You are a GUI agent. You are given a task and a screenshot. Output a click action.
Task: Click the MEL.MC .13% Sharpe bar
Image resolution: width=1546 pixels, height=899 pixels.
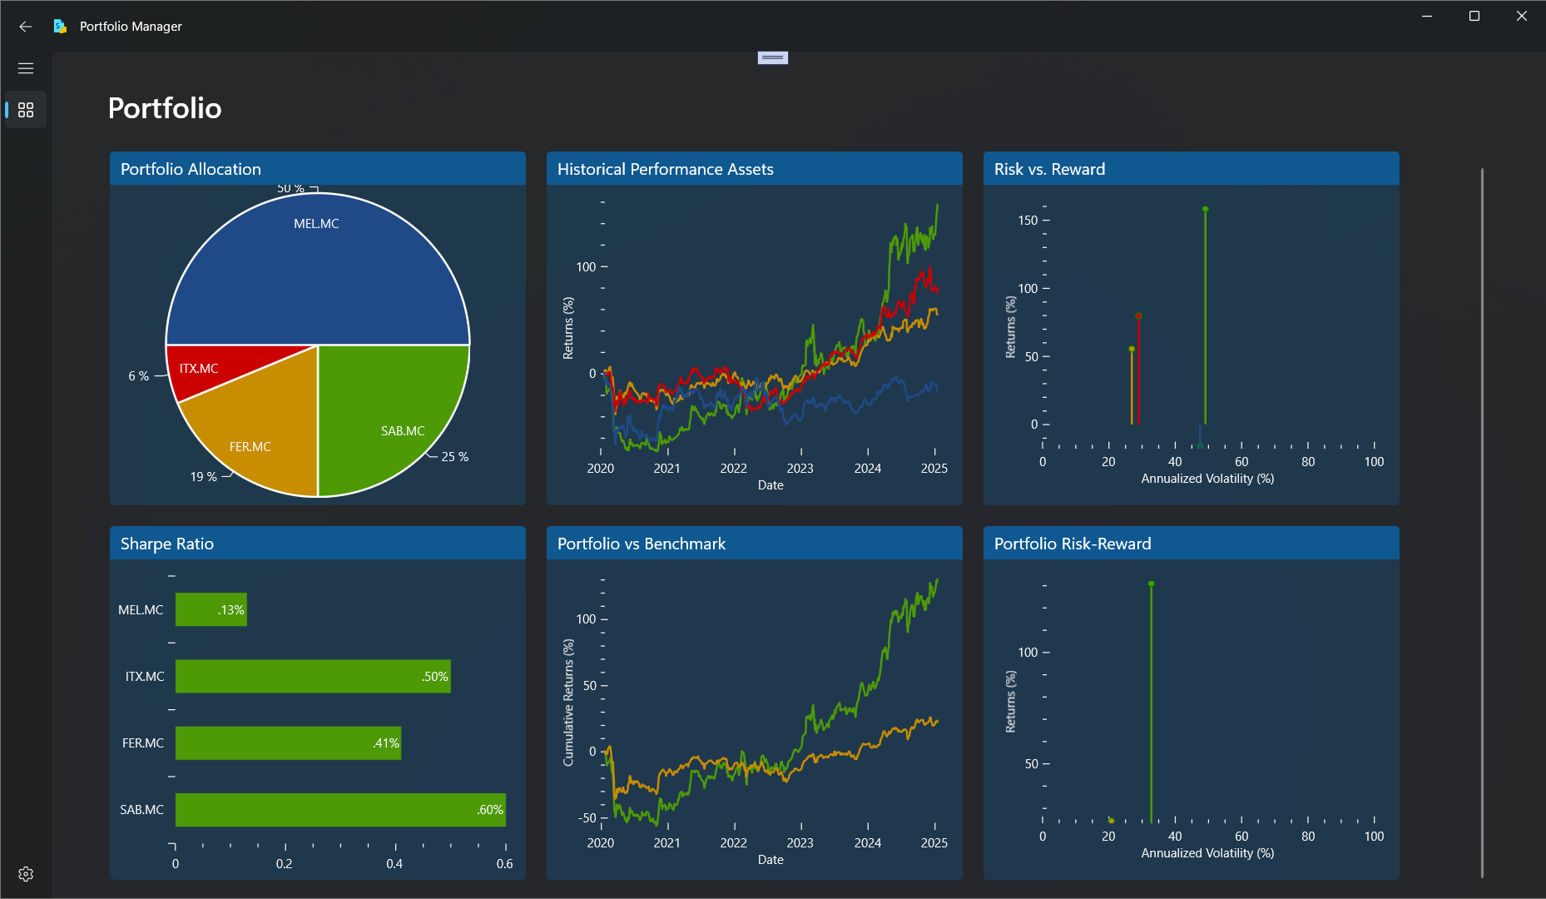click(211, 610)
